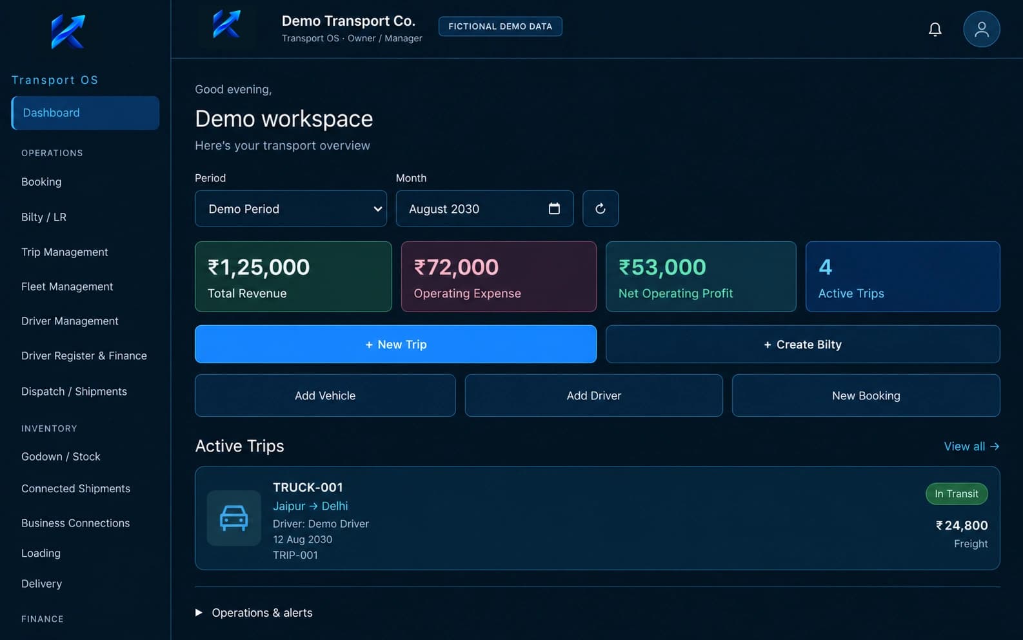Screen dimensions: 1023x640
Task: Open the Active Trips count card
Action: (x=902, y=277)
